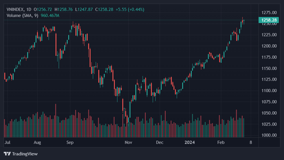The height and width of the screenshot is (160, 284).
Task: Click the 1050.00 price scale label
Action: pos(269,113)
